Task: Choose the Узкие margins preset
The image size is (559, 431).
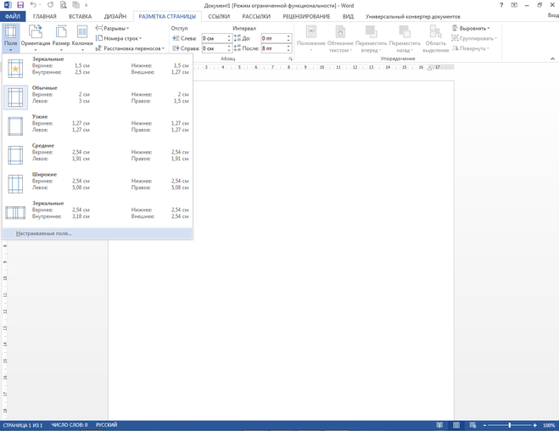Action: coord(98,126)
